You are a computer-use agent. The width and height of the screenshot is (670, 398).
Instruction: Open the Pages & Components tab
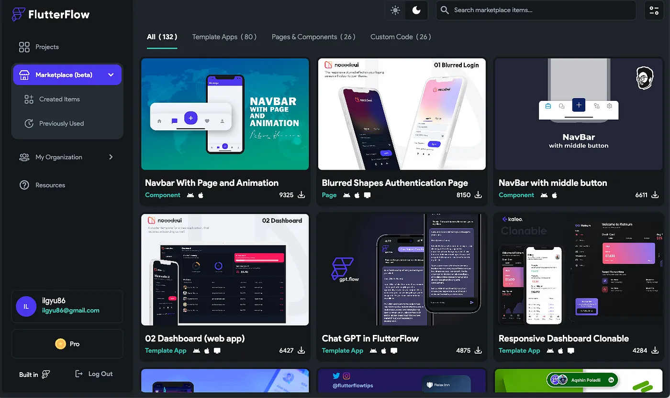[x=313, y=37]
